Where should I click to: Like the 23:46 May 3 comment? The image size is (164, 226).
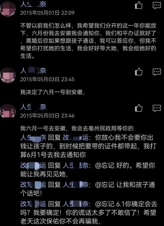(139, 108)
